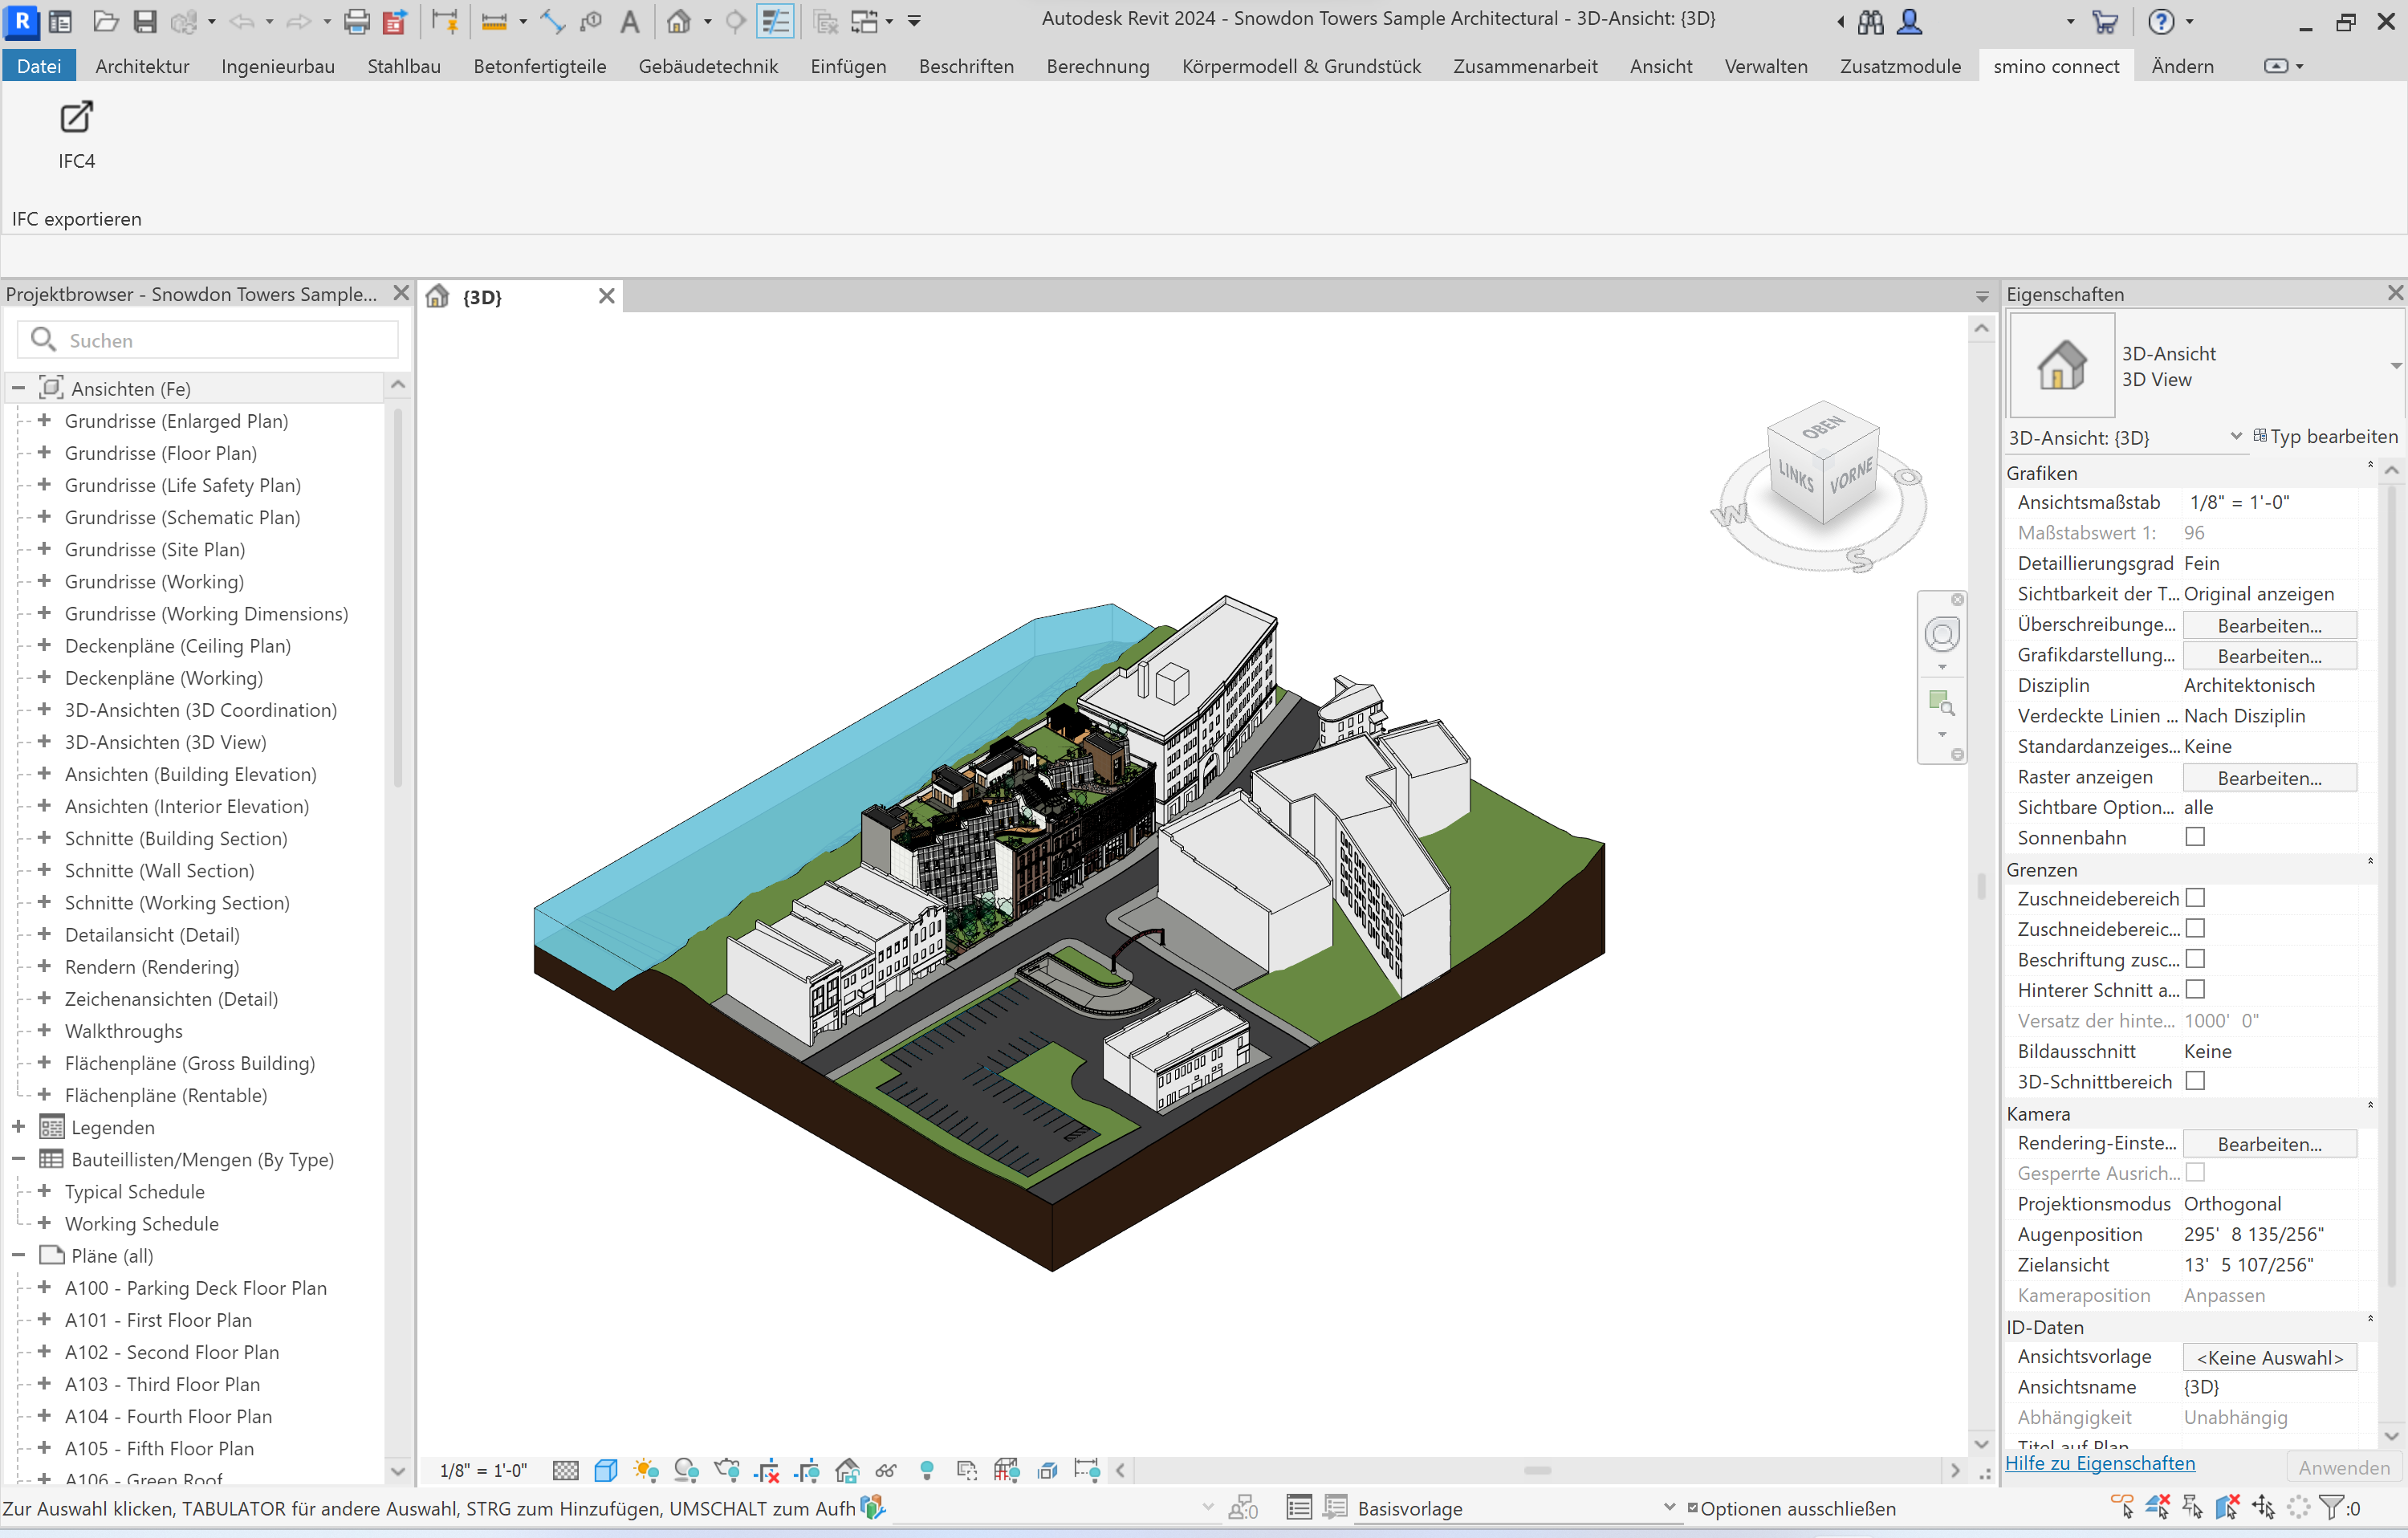Click the reveal hidden elements lightbulb icon

pyautogui.click(x=926, y=1470)
